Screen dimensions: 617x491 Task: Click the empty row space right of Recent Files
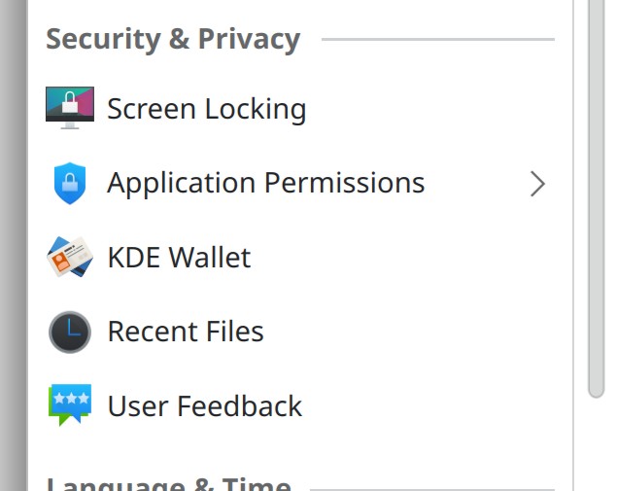(x=408, y=332)
